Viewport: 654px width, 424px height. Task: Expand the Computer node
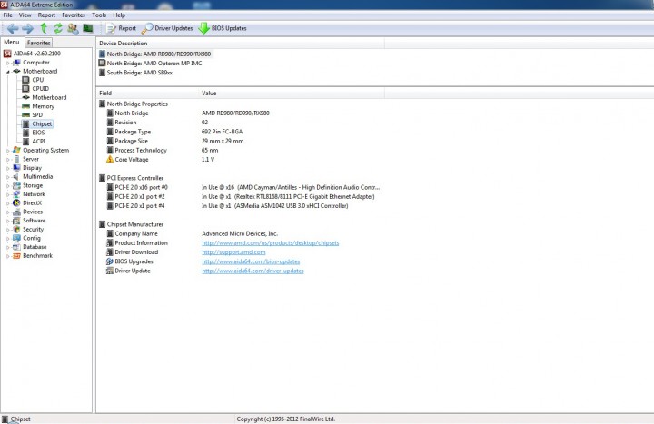click(x=7, y=63)
